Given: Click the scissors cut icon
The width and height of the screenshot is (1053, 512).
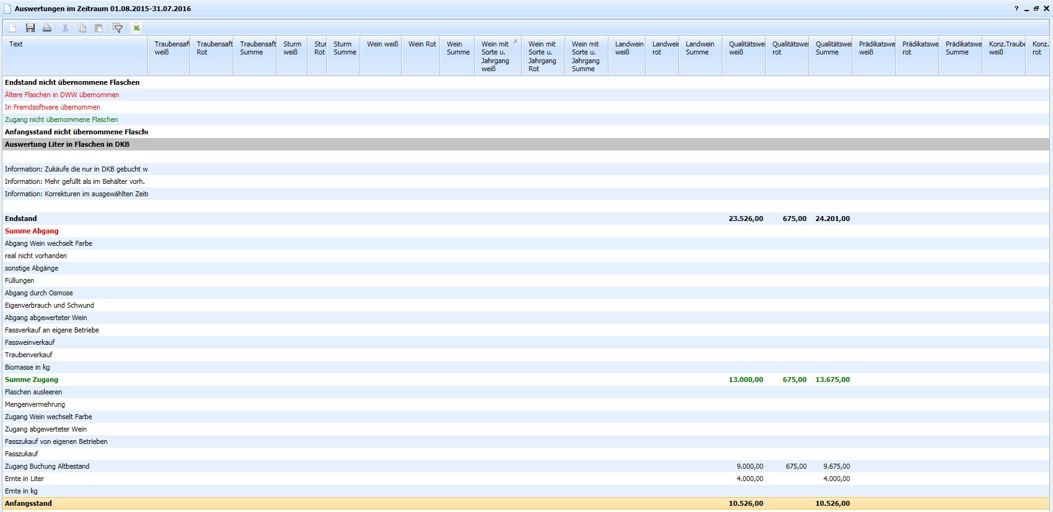Looking at the screenshot, I should click(65, 28).
